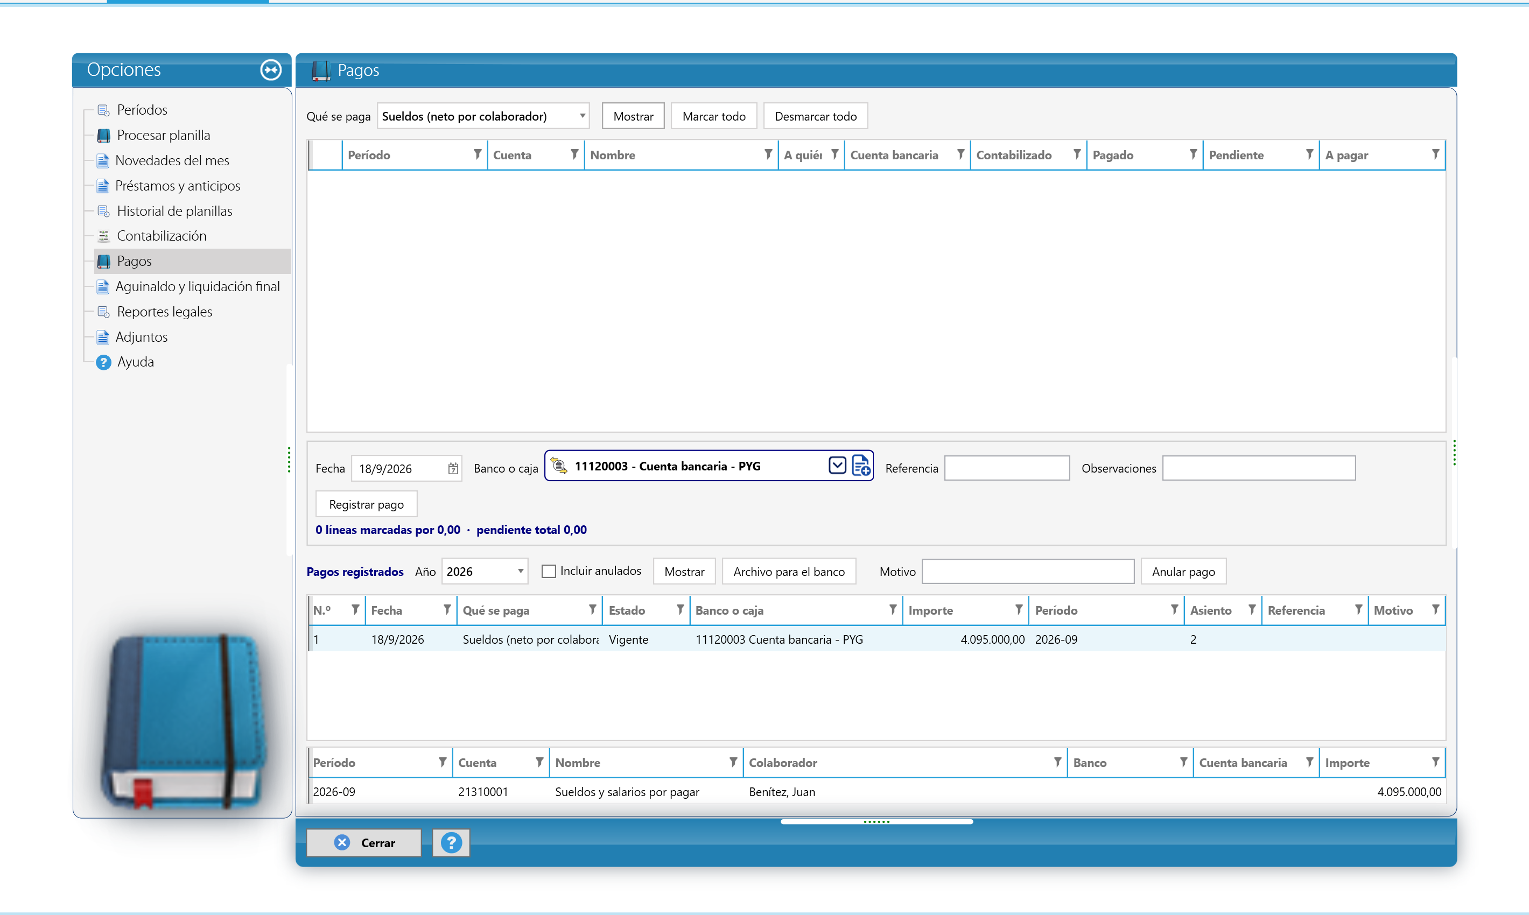This screenshot has width=1529, height=915.
Task: Click the add new account document icon
Action: click(861, 466)
